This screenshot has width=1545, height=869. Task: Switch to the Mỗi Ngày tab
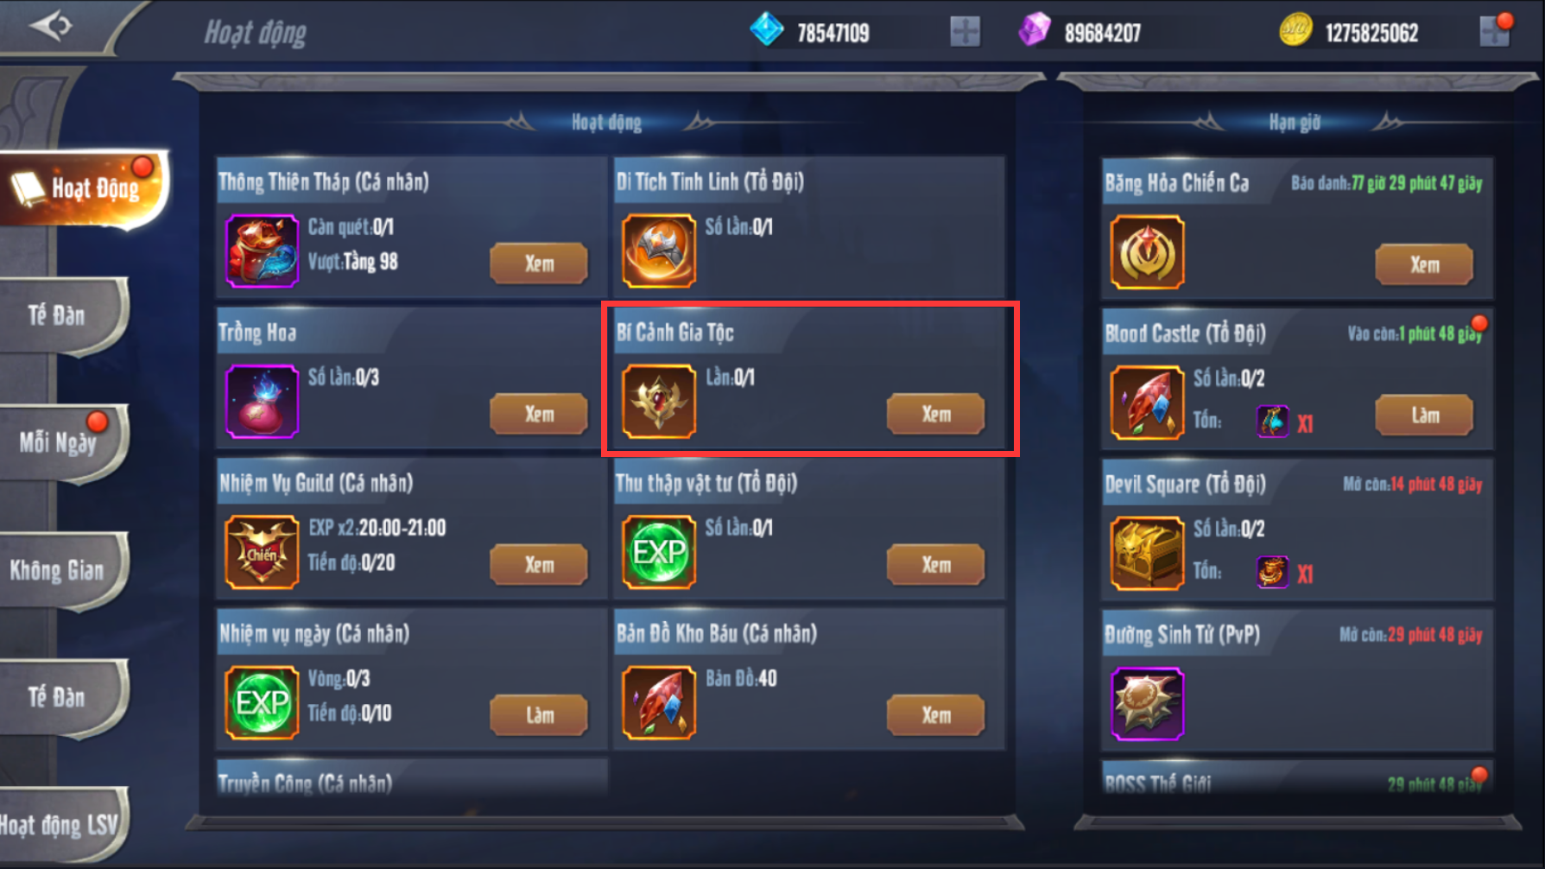point(60,442)
